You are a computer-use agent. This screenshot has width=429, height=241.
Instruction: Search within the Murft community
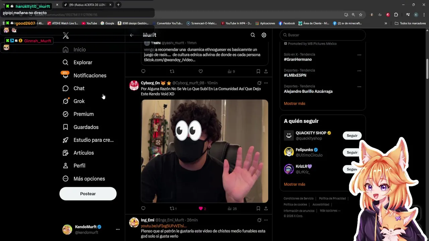[253, 35]
